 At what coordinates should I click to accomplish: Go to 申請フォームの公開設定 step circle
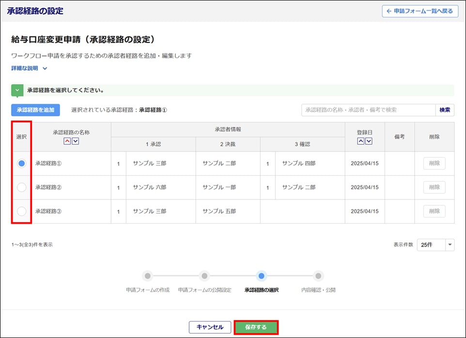204,276
